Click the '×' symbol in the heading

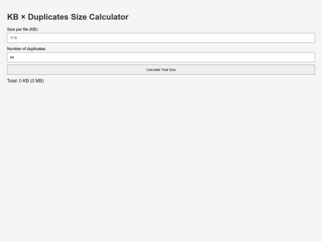pyautogui.click(x=23, y=17)
